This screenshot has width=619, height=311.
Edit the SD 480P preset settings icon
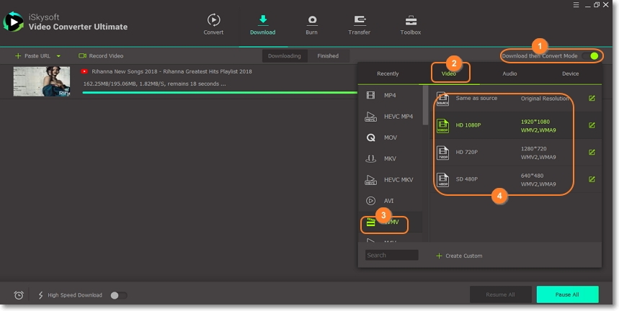click(x=592, y=179)
